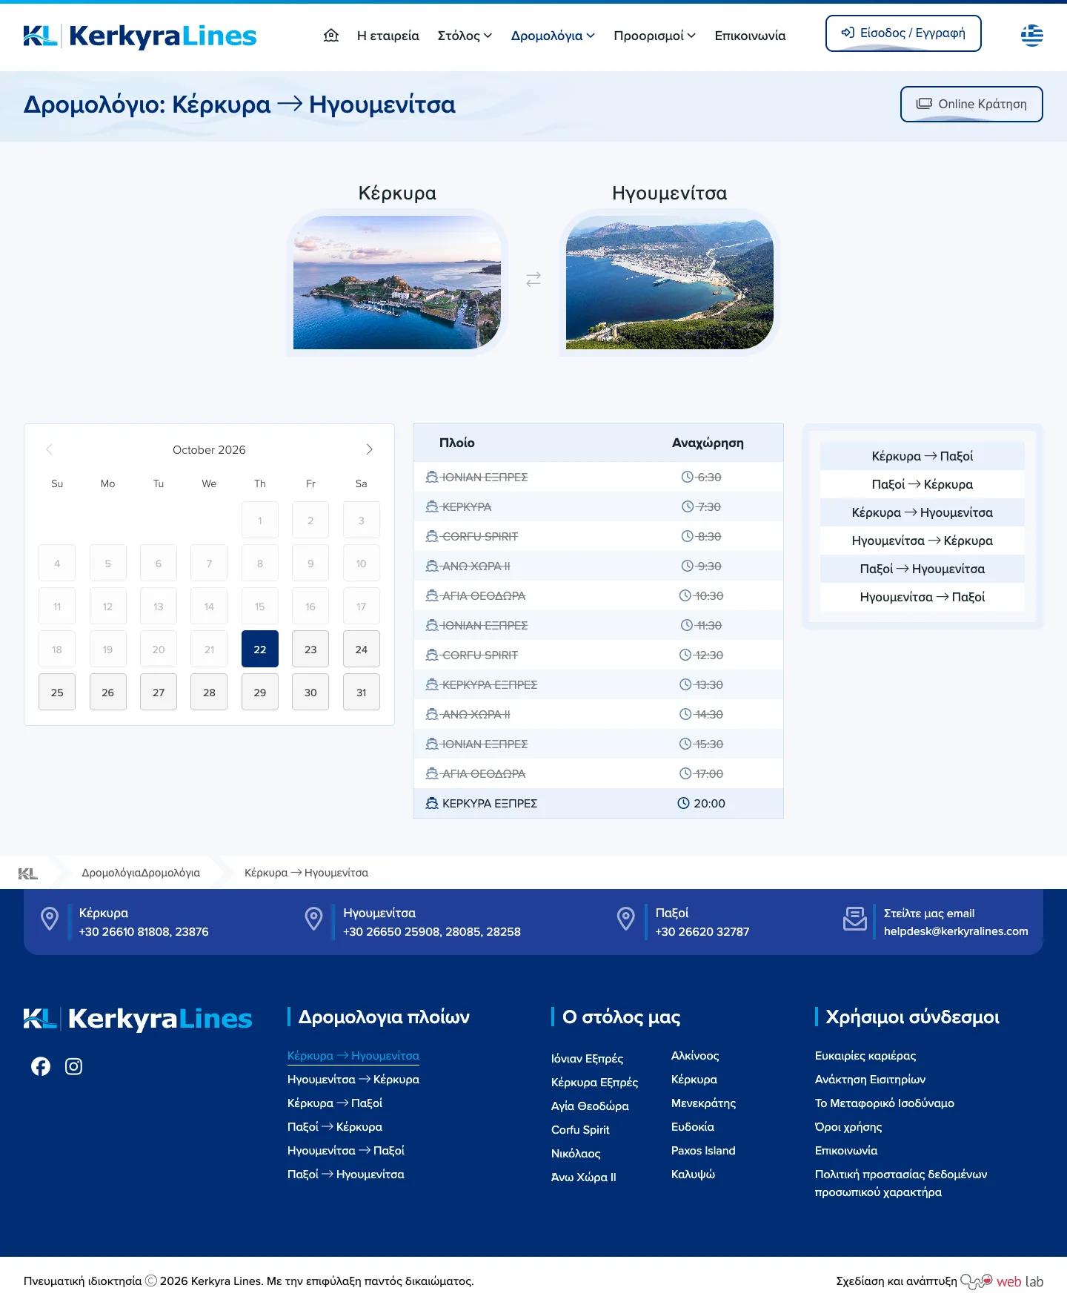Open Ανάκτηση Εισιτηρίων footer link
This screenshot has height=1305, width=1067.
(870, 1080)
